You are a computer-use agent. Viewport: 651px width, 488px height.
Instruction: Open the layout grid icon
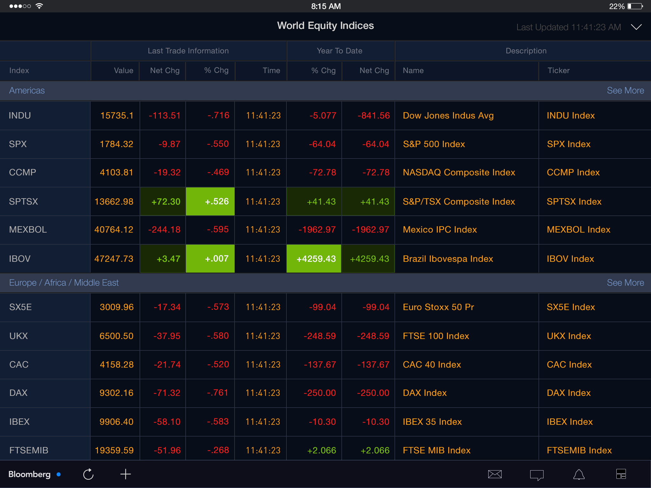pos(621,474)
